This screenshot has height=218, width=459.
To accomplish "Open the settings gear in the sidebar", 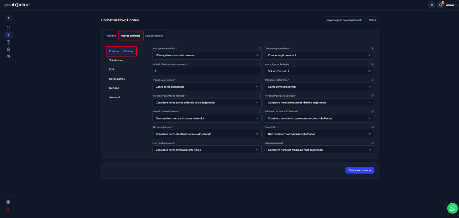I will tap(8, 202).
